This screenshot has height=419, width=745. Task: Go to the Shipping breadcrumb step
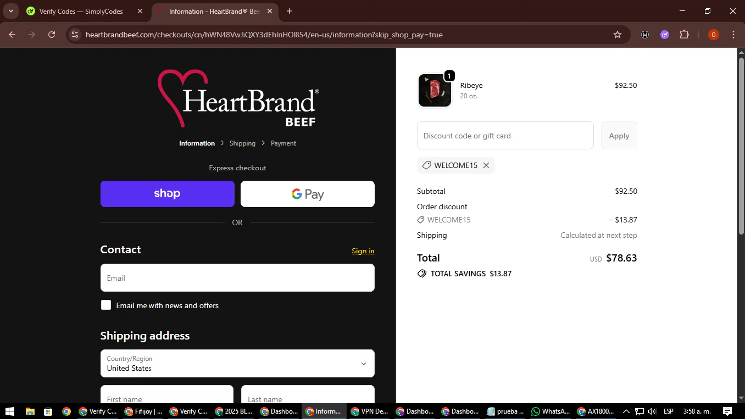242,143
